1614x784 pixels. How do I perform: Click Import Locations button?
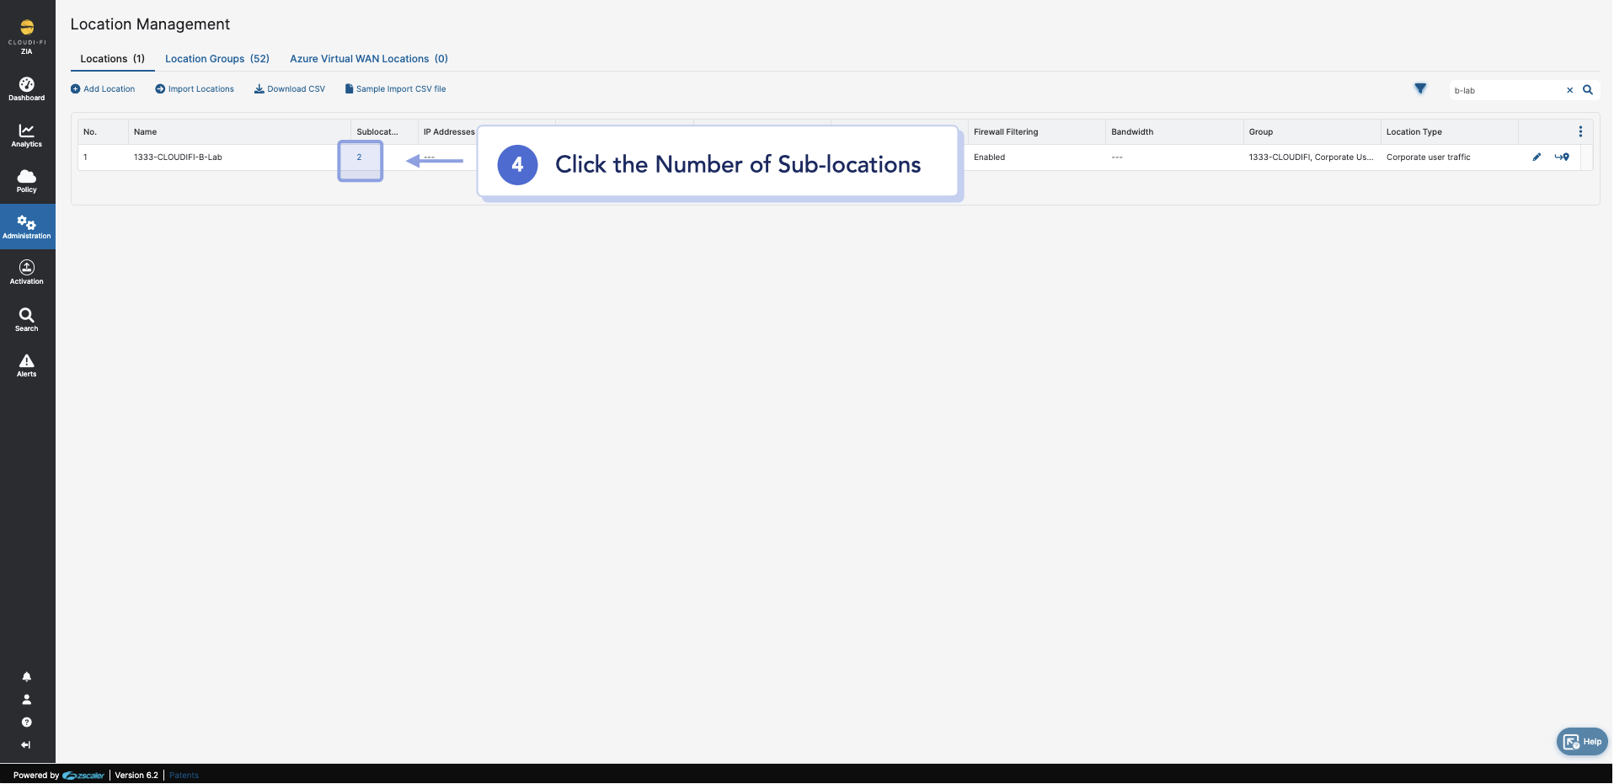[195, 89]
